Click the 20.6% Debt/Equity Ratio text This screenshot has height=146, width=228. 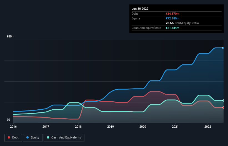tap(182, 23)
